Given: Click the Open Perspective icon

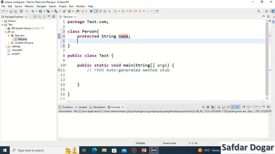Looking at the screenshot, I should (x=266, y=11).
